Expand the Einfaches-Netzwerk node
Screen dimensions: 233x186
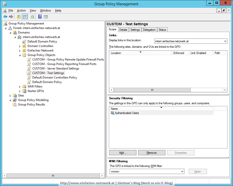coord(20,51)
